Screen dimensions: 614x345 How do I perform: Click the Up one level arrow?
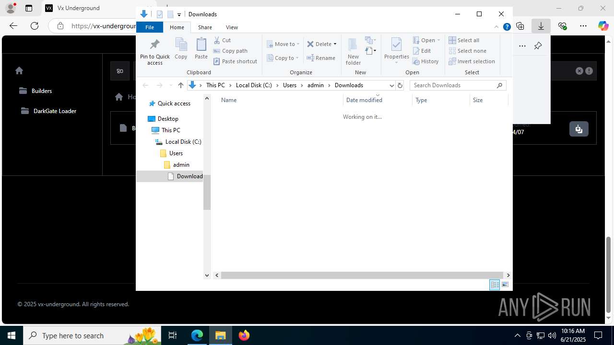pyautogui.click(x=181, y=85)
